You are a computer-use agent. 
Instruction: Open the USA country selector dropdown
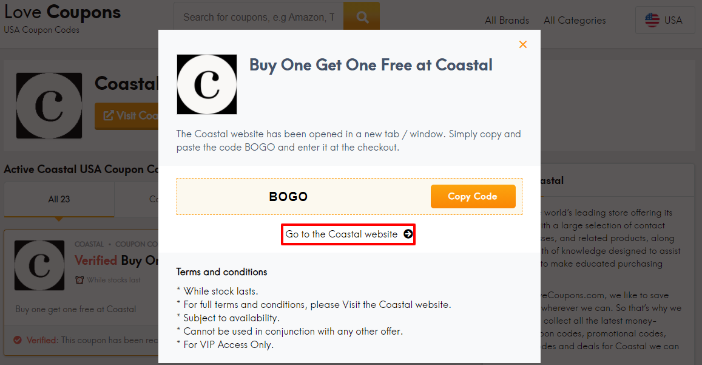point(665,19)
